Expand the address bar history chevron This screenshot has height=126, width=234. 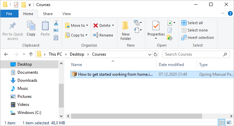tap(149, 54)
